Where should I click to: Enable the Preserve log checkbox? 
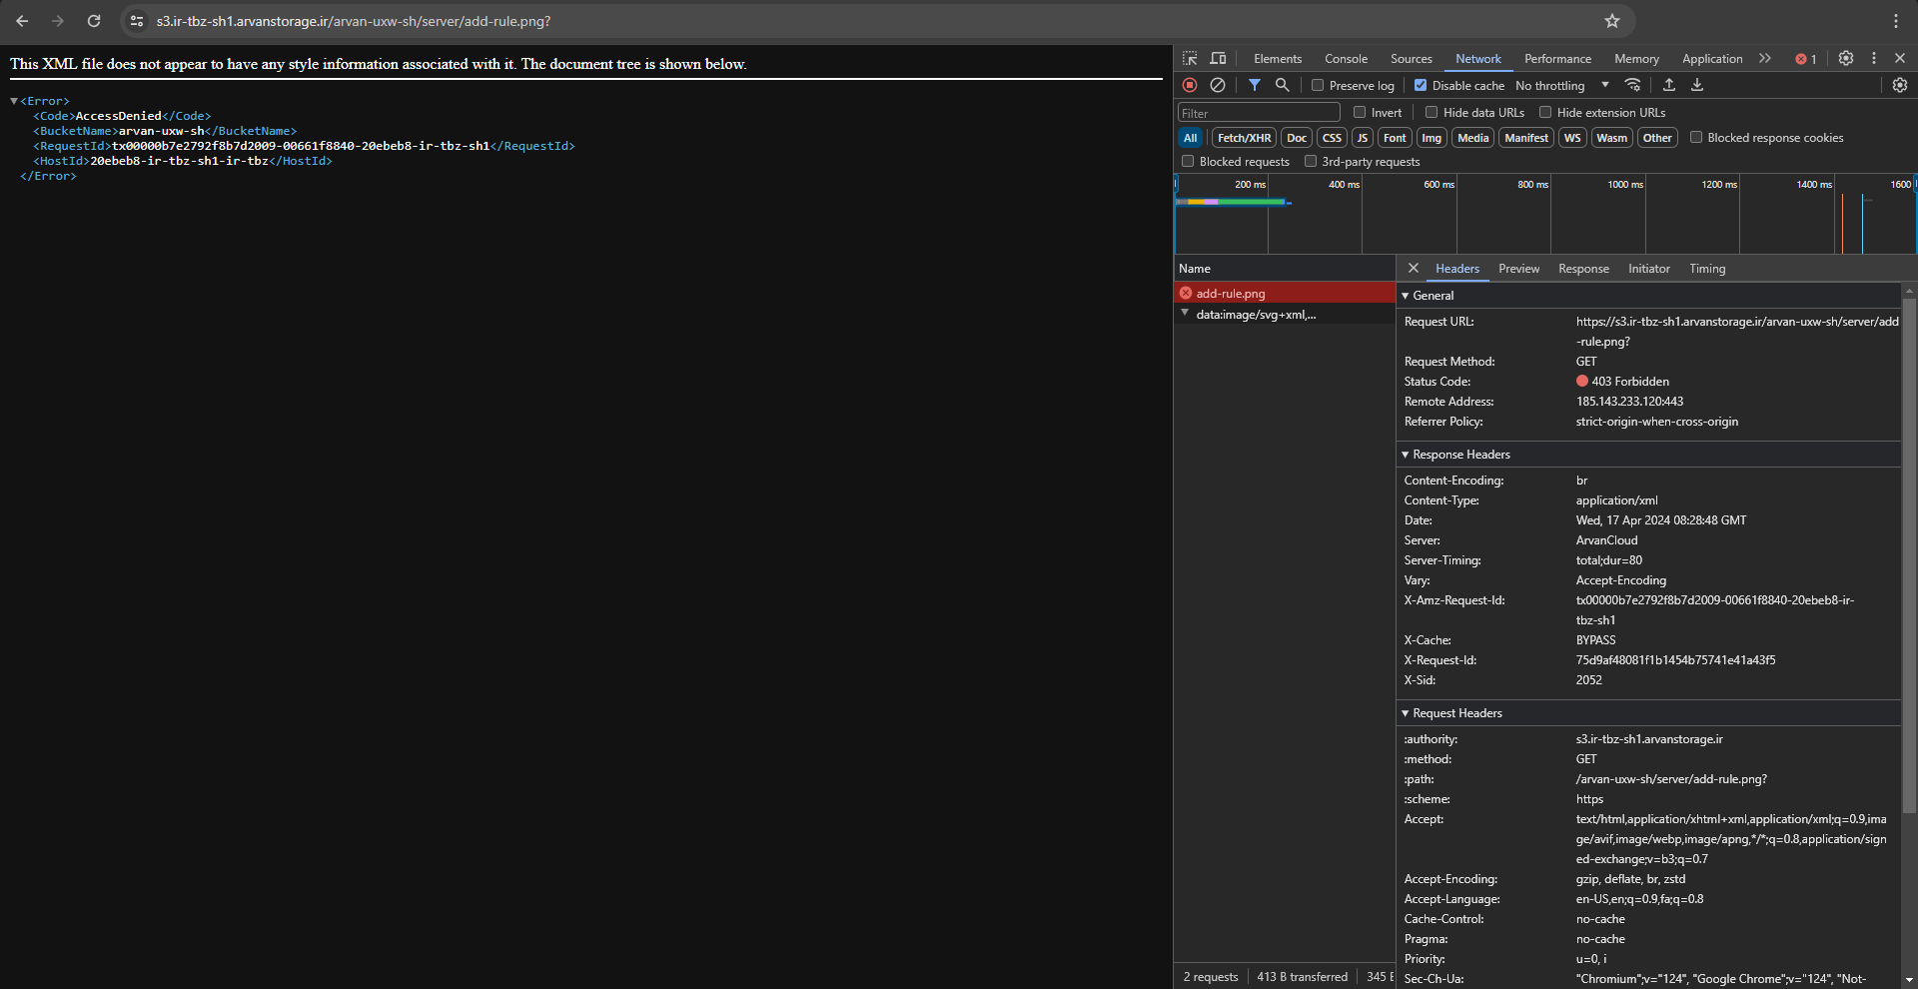click(1319, 86)
